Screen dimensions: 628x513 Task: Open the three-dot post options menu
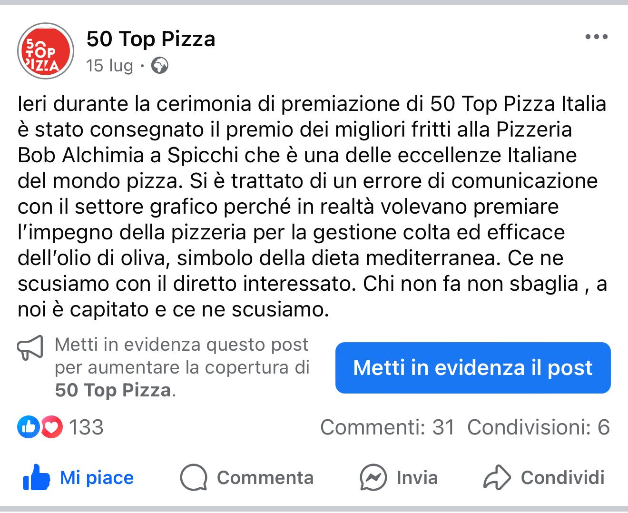click(x=596, y=37)
